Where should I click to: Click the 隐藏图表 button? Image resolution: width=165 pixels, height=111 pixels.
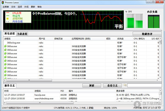click(x=147, y=34)
